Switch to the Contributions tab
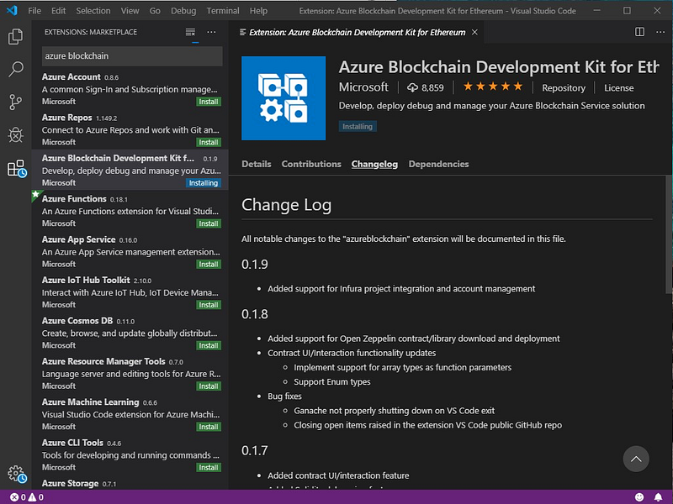This screenshot has height=504, width=673. [311, 164]
